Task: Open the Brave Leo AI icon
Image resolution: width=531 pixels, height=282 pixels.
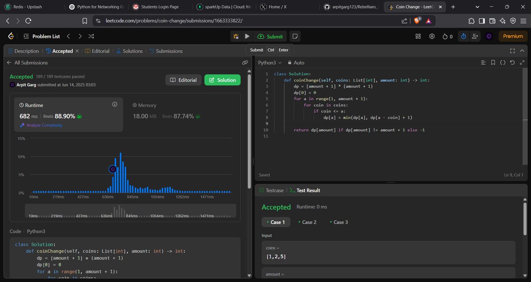Action: (x=503, y=20)
